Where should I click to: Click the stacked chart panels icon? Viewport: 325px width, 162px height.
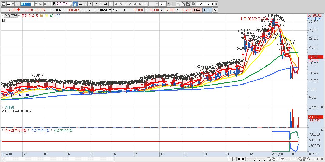(x=304, y=159)
